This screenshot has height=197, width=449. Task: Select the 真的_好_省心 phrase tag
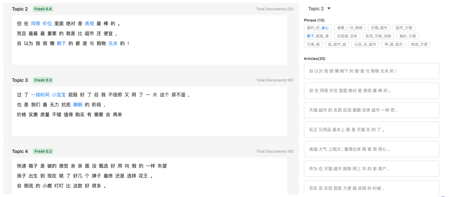point(318,28)
